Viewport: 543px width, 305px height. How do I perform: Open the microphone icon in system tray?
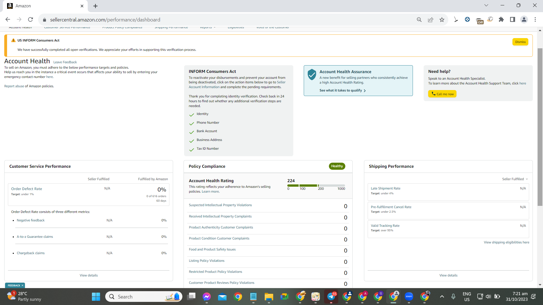[453, 297]
